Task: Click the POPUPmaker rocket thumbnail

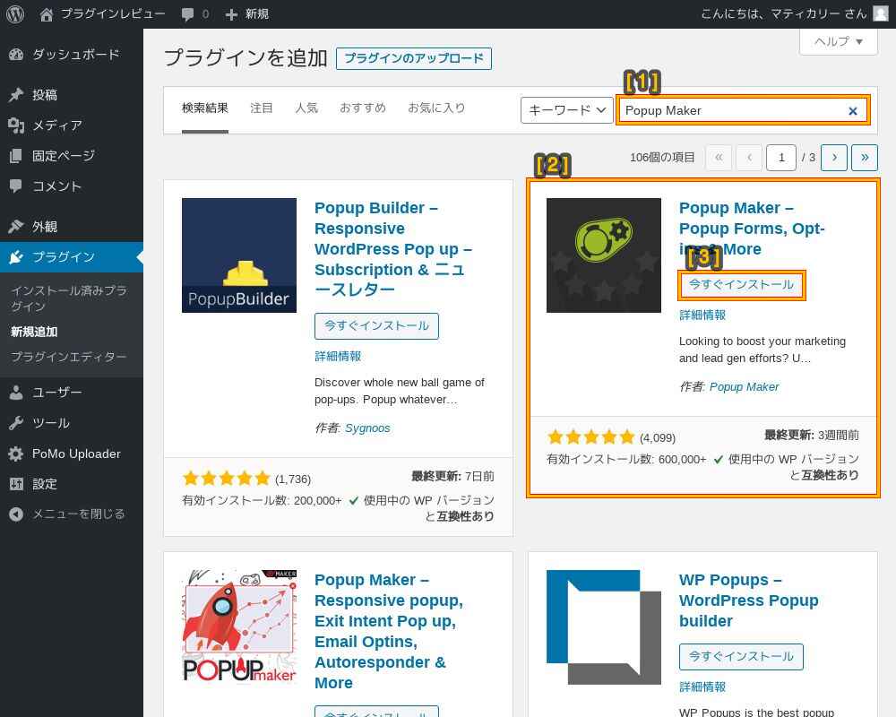Action: [x=239, y=626]
